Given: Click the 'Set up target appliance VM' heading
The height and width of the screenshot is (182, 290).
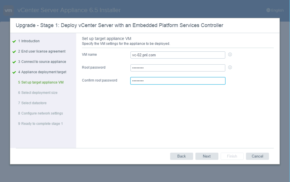Looking at the screenshot, I should [107, 39].
